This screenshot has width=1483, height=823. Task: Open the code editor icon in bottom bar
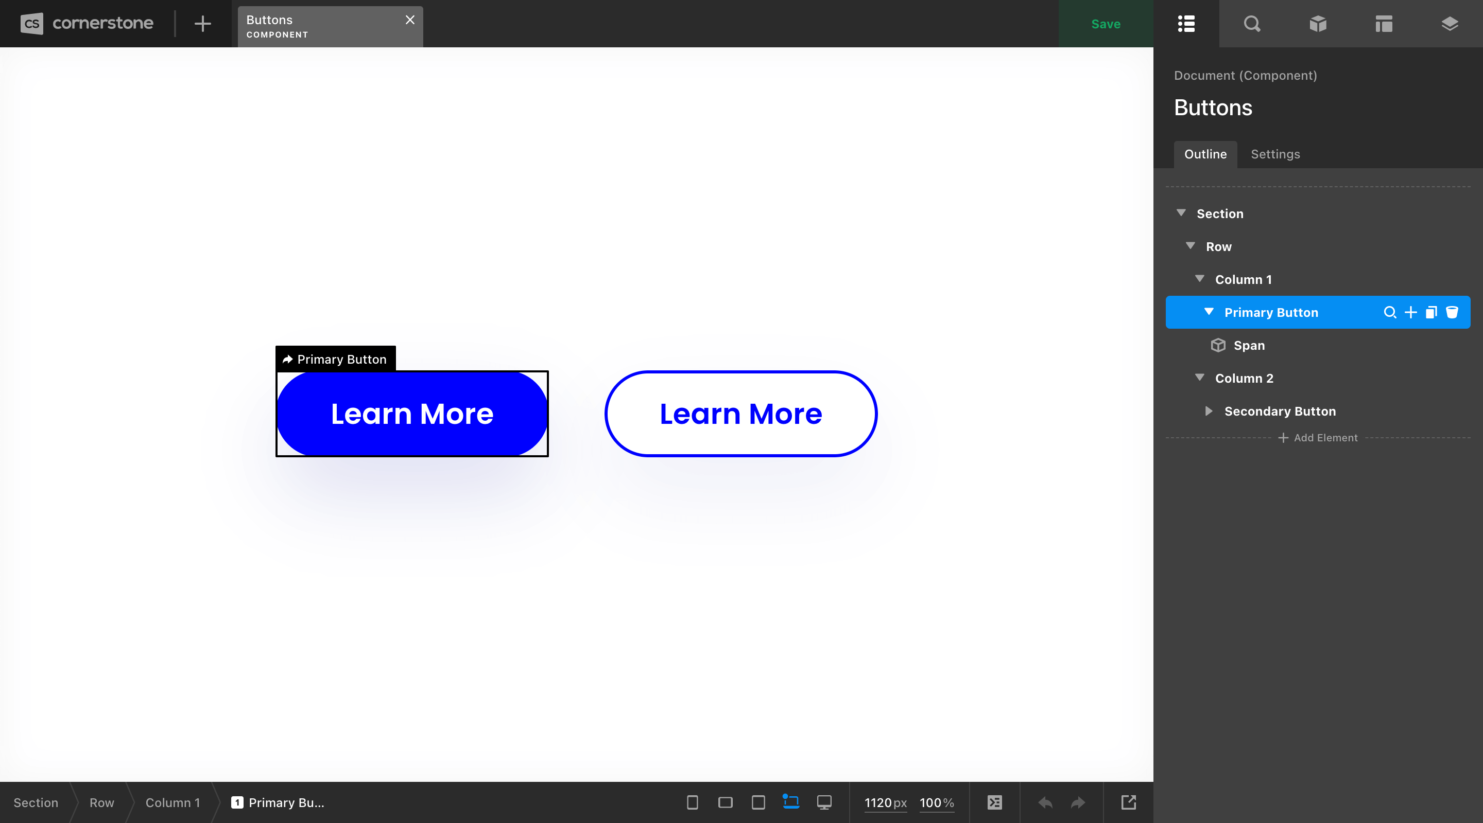[x=994, y=803]
